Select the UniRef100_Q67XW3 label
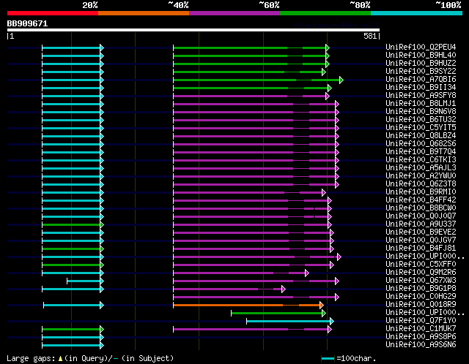Viewport: 469px width, 364px height. click(421, 281)
